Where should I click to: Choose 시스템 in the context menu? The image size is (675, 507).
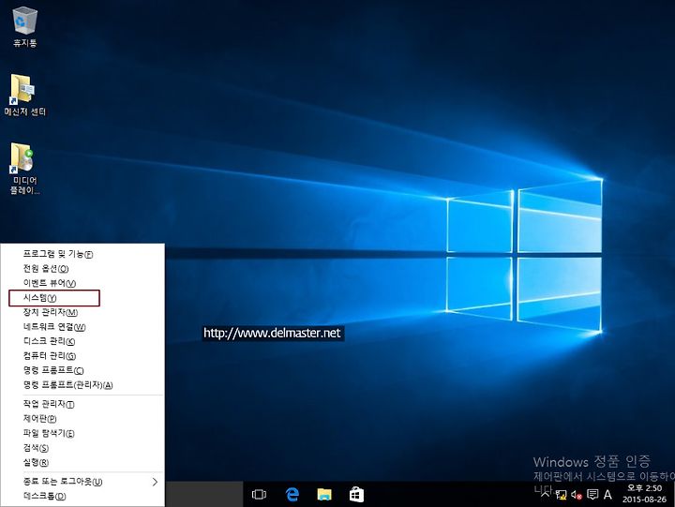click(82, 298)
